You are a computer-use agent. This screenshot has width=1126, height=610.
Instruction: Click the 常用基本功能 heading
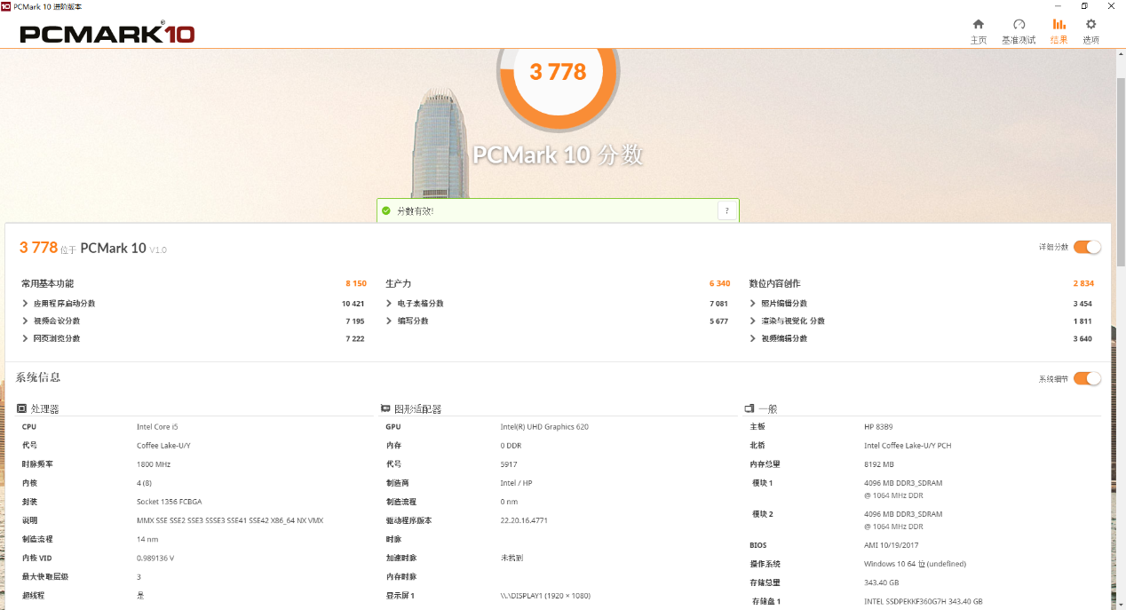(x=48, y=283)
